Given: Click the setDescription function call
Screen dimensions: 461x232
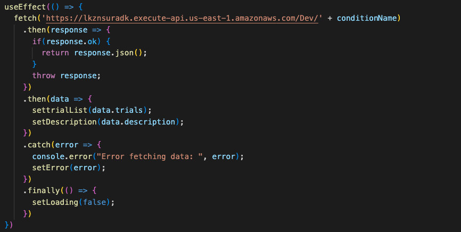Looking at the screenshot, I should 65,122.
